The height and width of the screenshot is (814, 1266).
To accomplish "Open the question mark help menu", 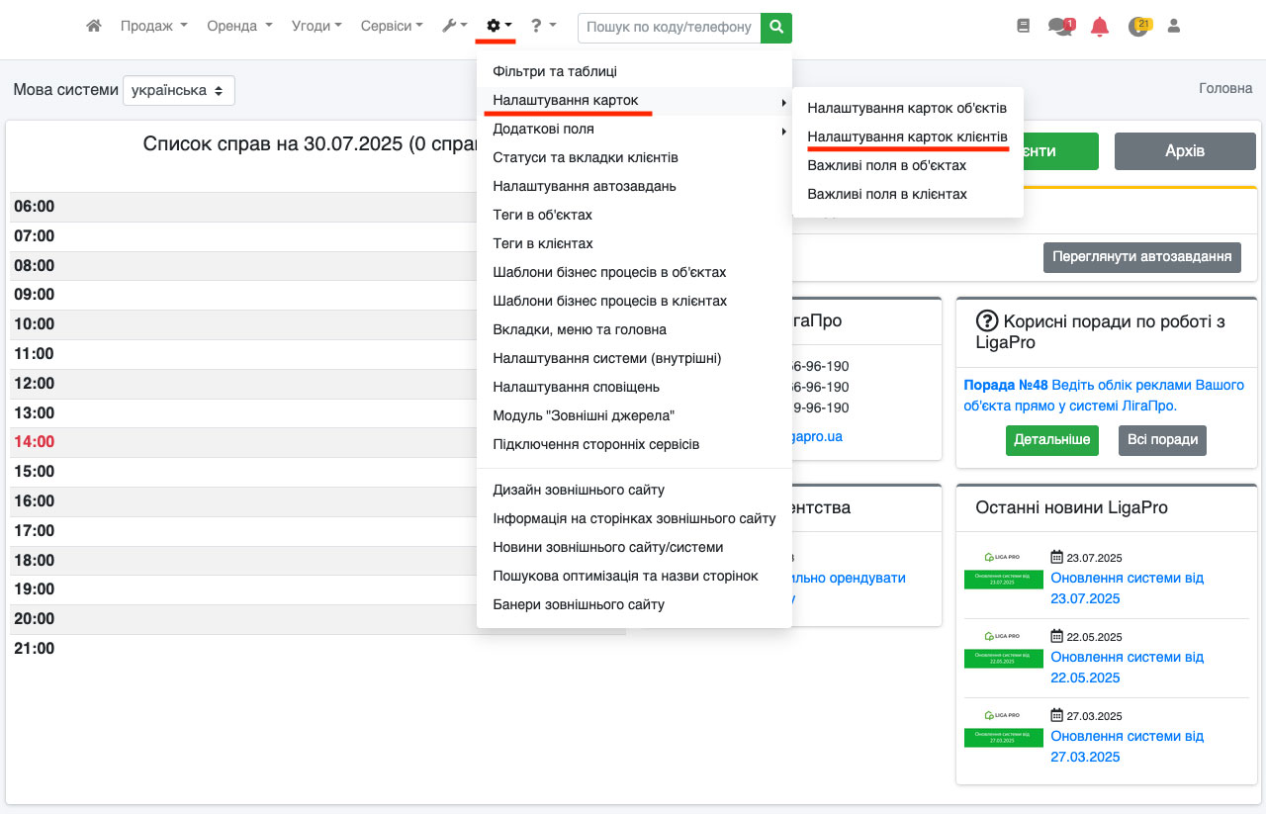I will [543, 27].
